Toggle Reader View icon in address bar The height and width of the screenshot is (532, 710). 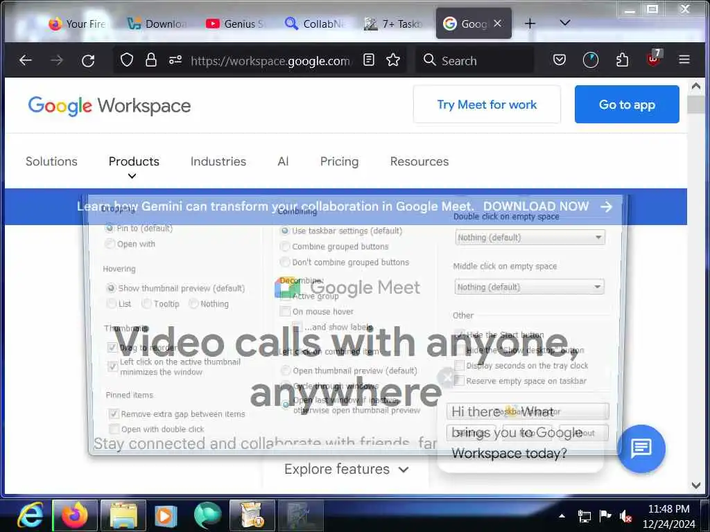coord(369,60)
